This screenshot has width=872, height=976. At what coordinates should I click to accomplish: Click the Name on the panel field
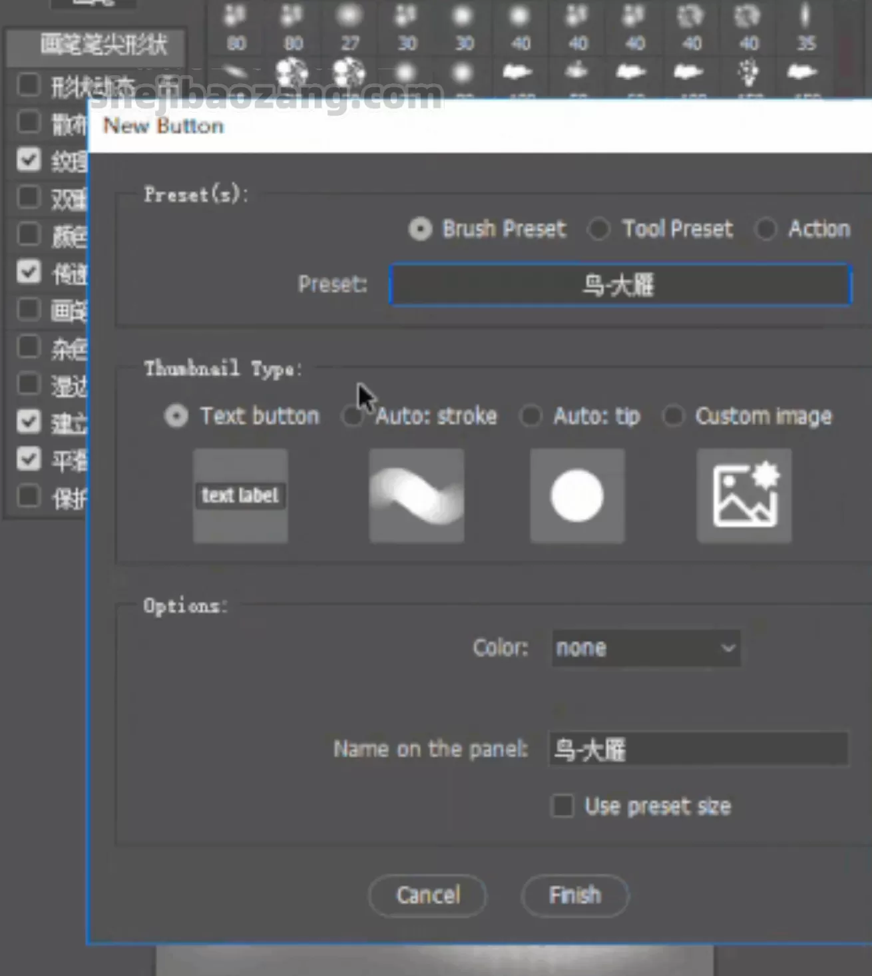tap(698, 750)
